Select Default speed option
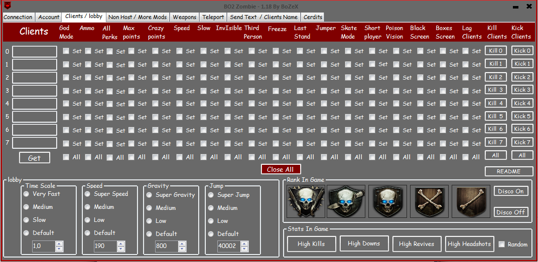The width and height of the screenshot is (538, 262). point(87,233)
